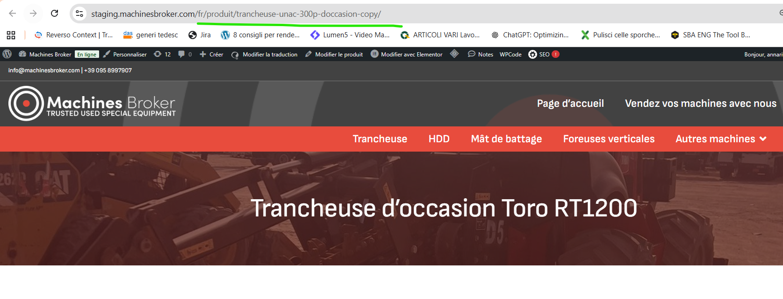Image resolution: width=783 pixels, height=299 pixels.
Task: Open the Lumen5 Video Ma bookmark
Action: coord(350,35)
